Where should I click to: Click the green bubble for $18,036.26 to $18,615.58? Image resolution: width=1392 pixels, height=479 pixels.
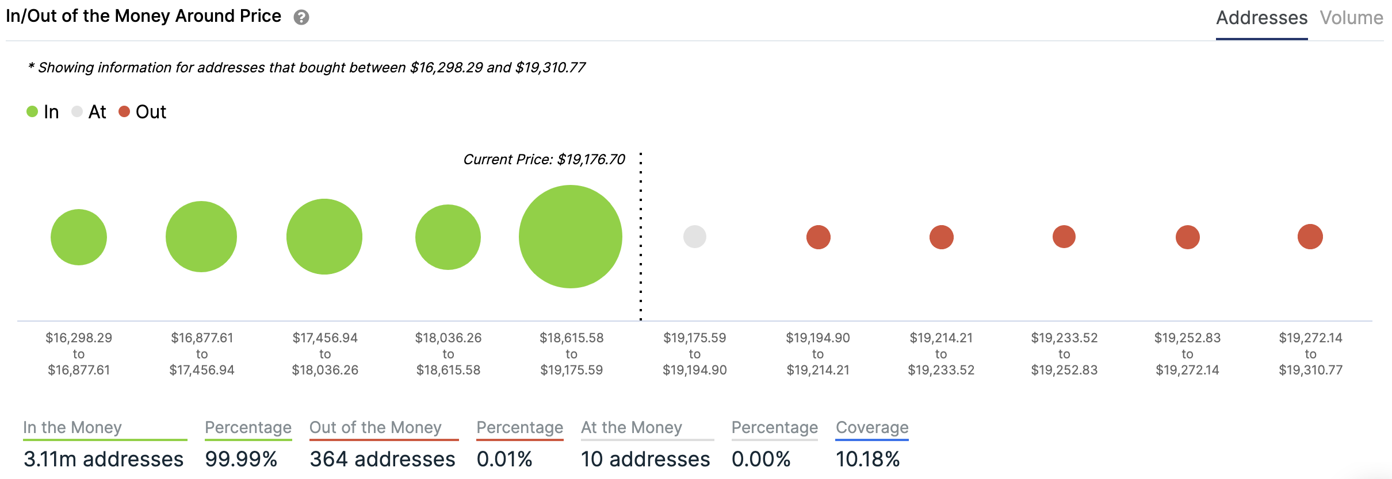tap(448, 237)
